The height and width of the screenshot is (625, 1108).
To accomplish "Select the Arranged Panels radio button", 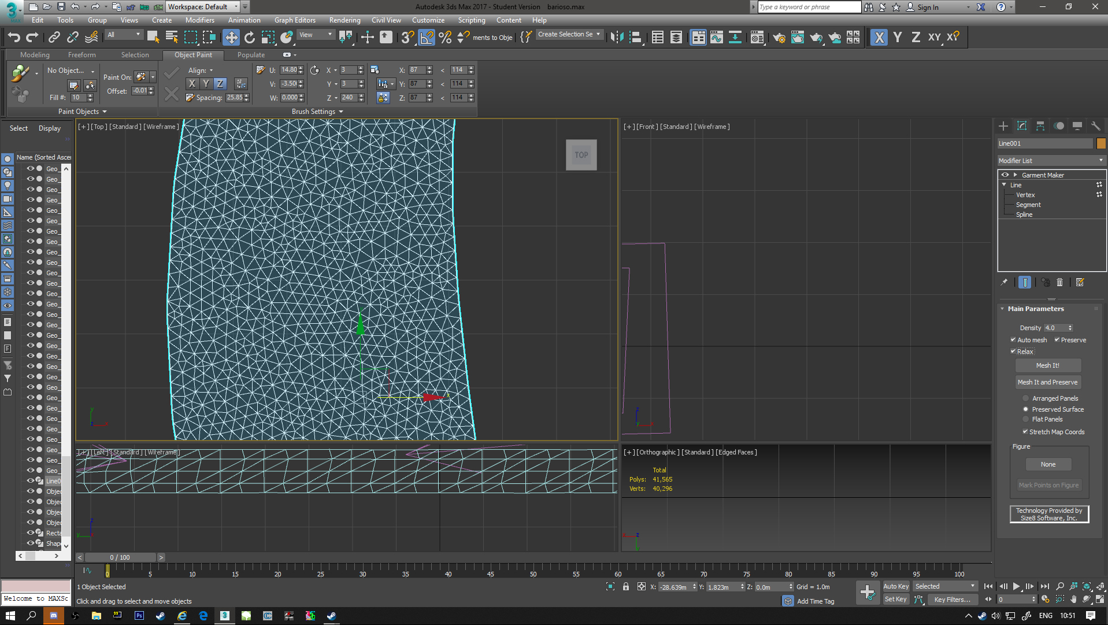I will pos(1026,398).
